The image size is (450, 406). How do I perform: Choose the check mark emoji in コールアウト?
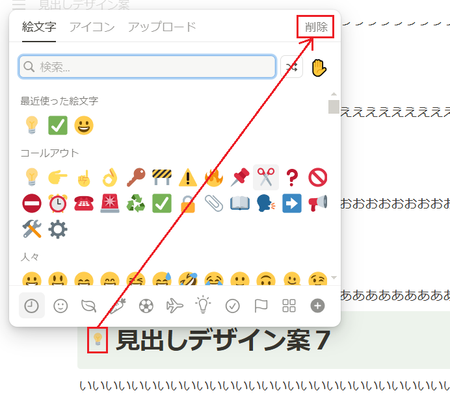(x=162, y=203)
